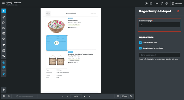
Task: Click the Botanical Bowls product image
Action: [56, 26]
